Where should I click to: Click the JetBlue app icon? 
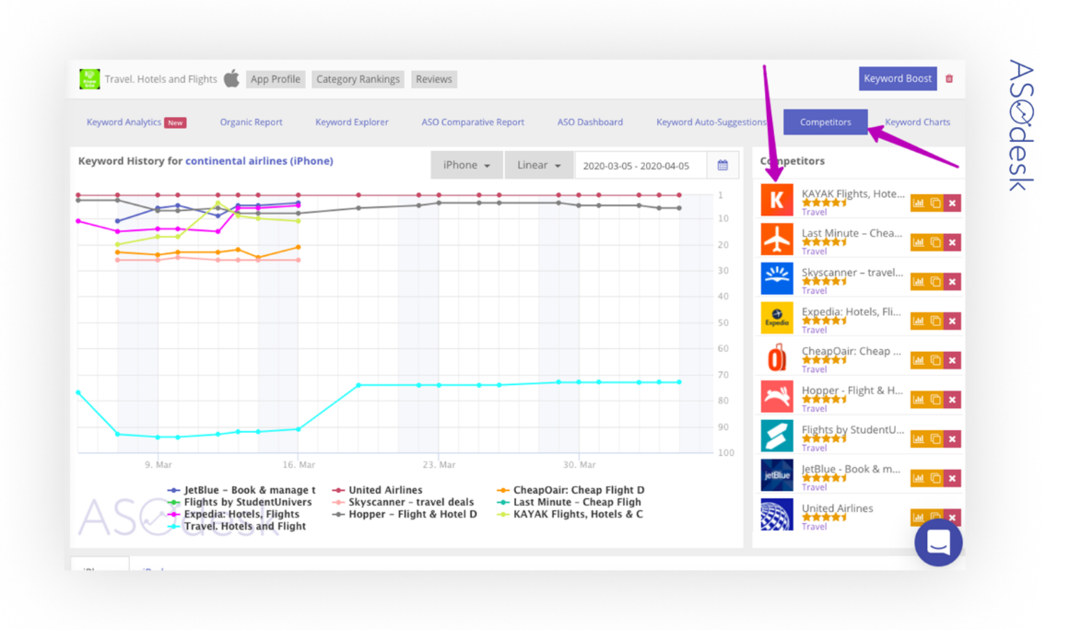pos(777,475)
